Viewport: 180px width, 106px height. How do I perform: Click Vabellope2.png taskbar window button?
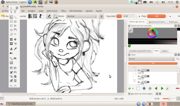tap(21, 104)
